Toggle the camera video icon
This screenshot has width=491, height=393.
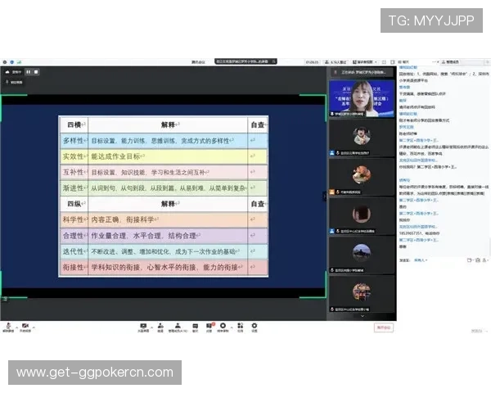tap(25, 327)
